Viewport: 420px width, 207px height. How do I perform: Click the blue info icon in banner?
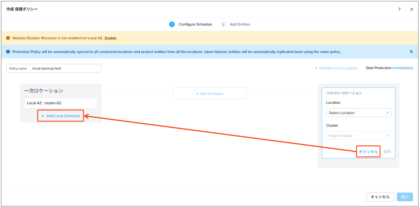pyautogui.click(x=8, y=52)
